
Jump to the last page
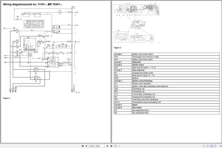pos(111,146)
